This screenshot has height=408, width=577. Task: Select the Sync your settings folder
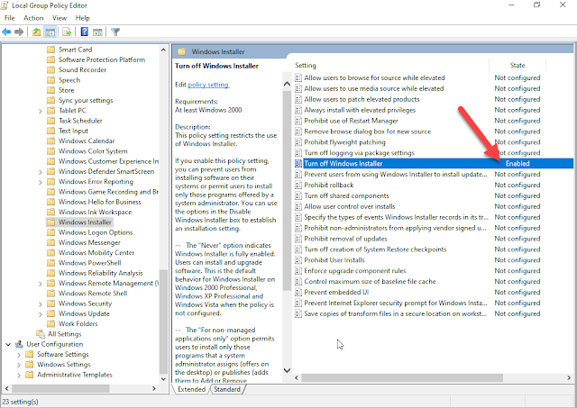[86, 100]
